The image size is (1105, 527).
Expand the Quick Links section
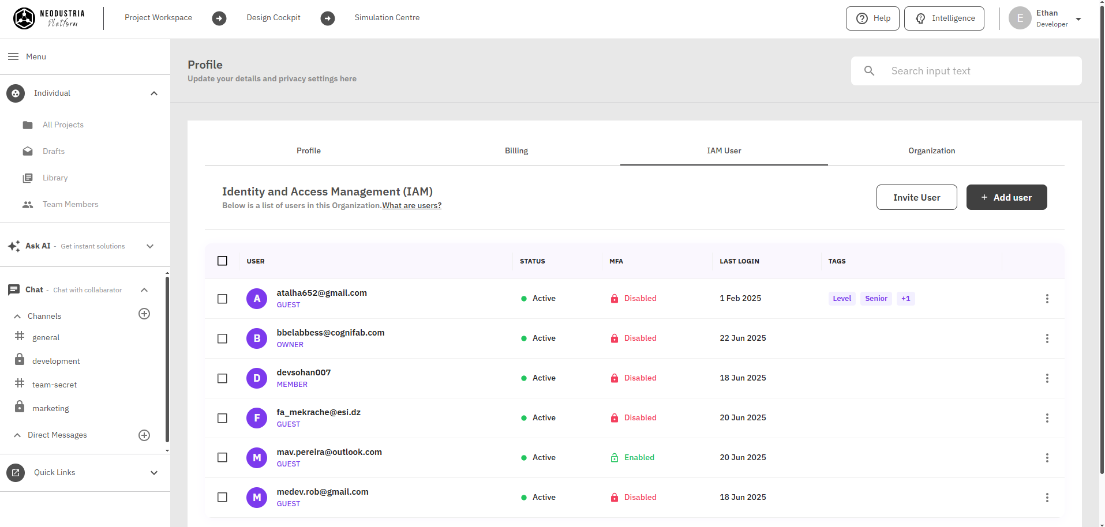pyautogui.click(x=154, y=473)
